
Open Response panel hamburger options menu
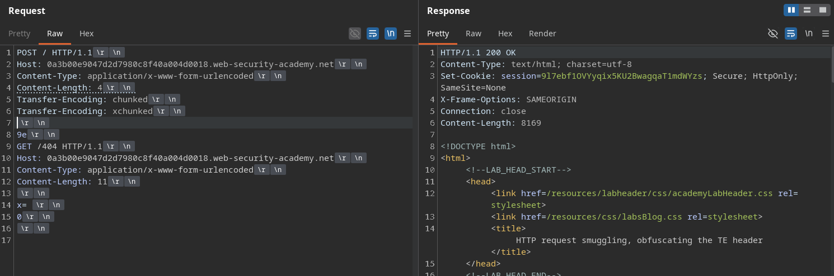pos(826,34)
